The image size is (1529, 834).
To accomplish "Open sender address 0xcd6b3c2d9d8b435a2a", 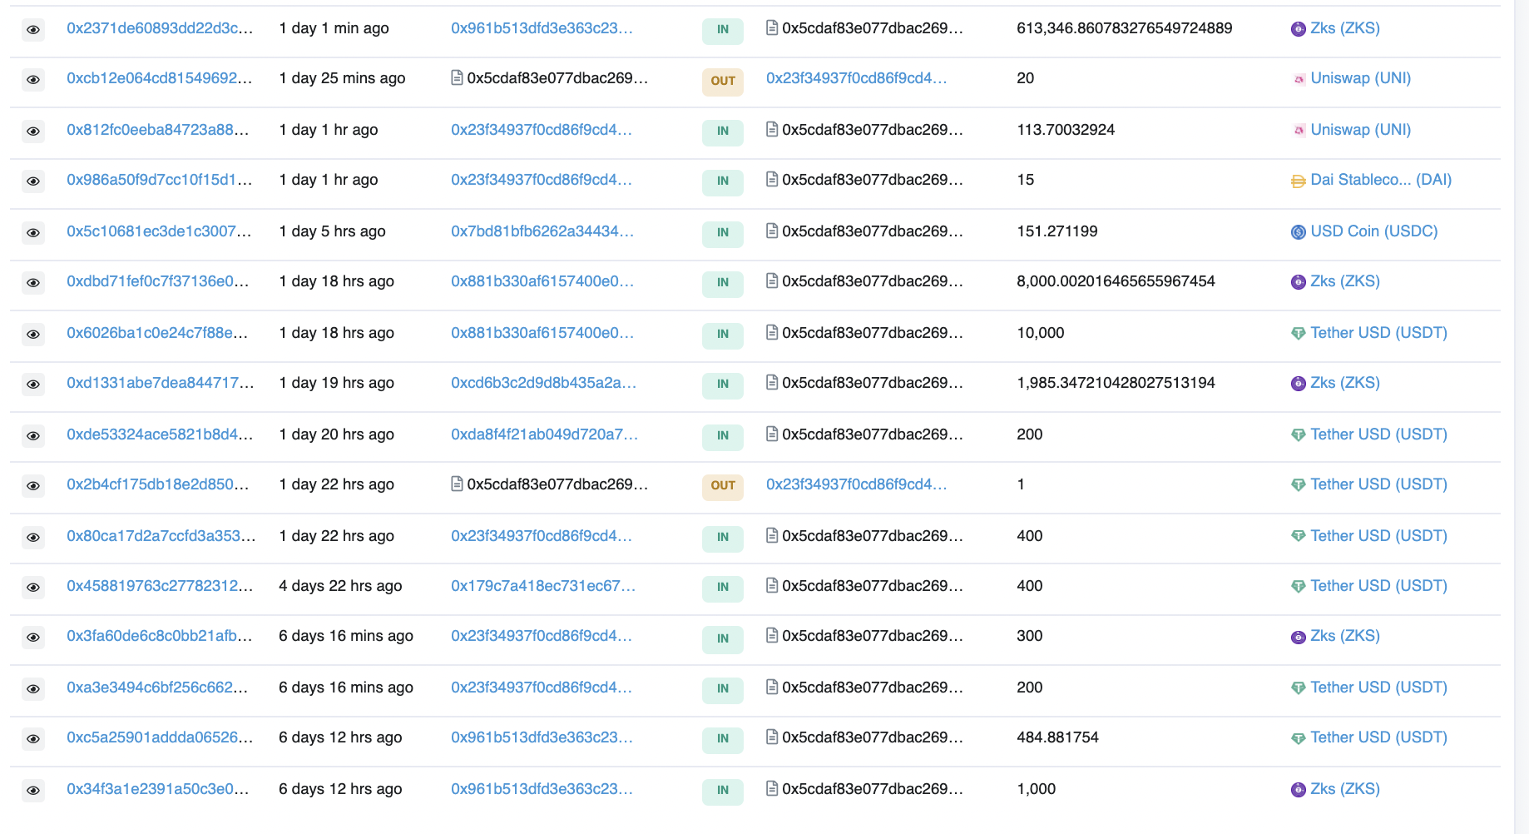I will (544, 383).
